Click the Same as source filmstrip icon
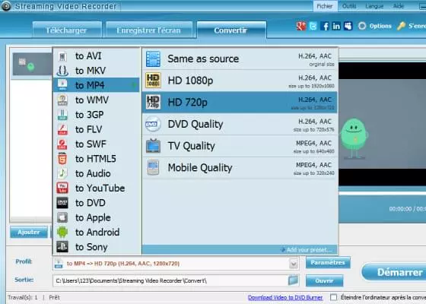 pyautogui.click(x=153, y=59)
